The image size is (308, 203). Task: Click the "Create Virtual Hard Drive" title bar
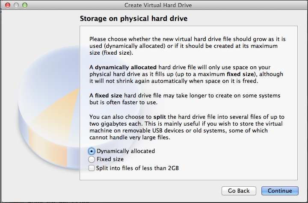pos(158,5)
